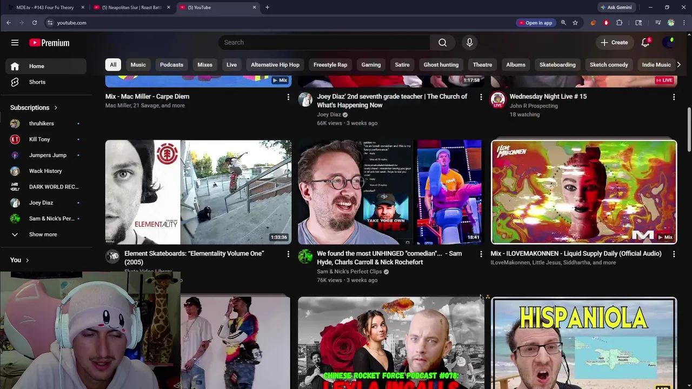Open options for UNHINGED comedian video
692x389 pixels.
coord(481,254)
